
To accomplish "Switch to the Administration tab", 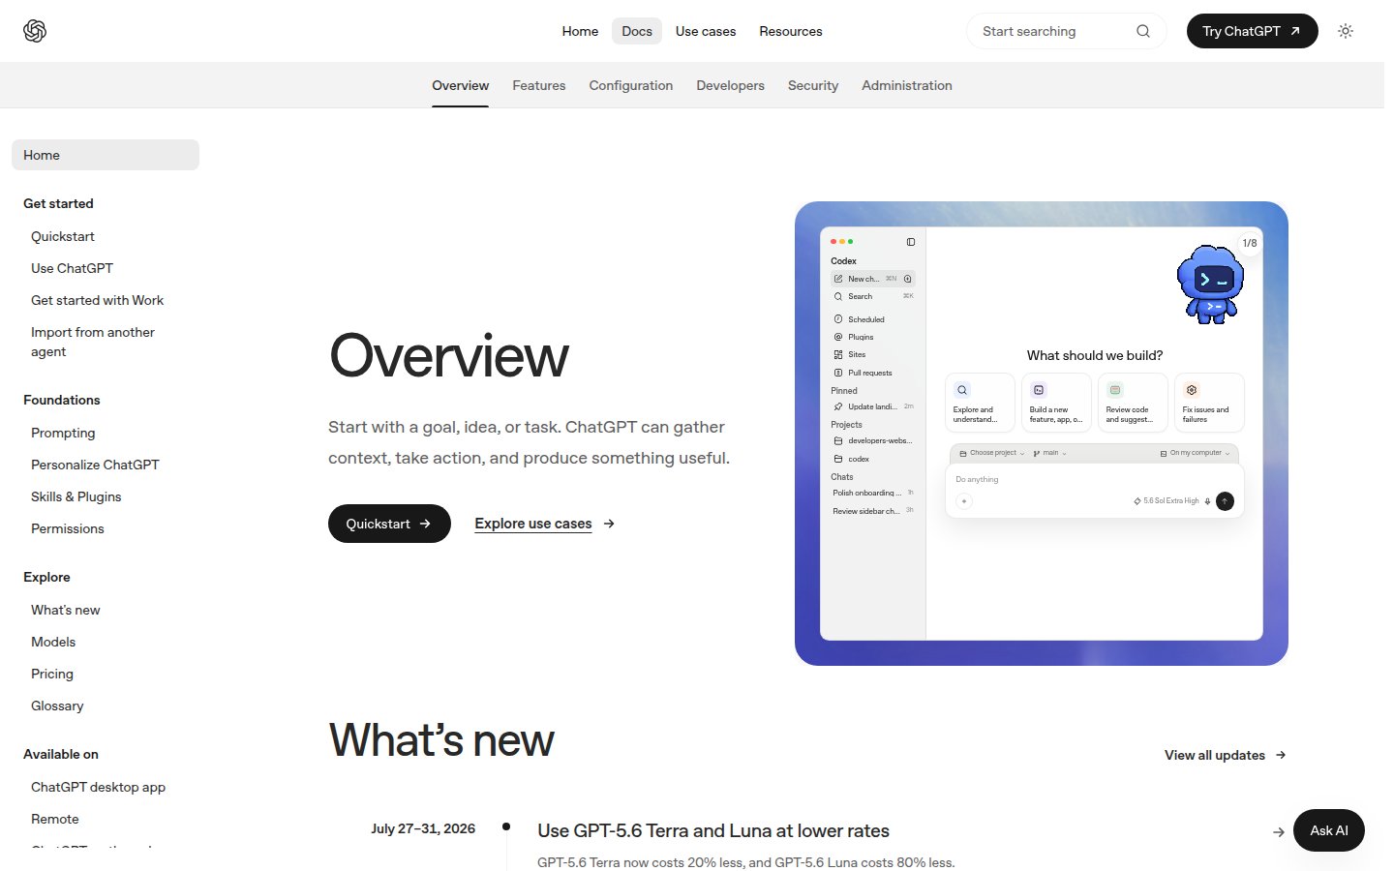I will pos(907,85).
